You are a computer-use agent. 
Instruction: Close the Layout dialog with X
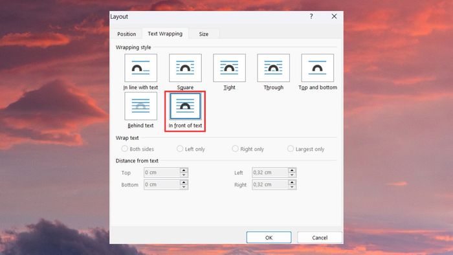tap(334, 16)
